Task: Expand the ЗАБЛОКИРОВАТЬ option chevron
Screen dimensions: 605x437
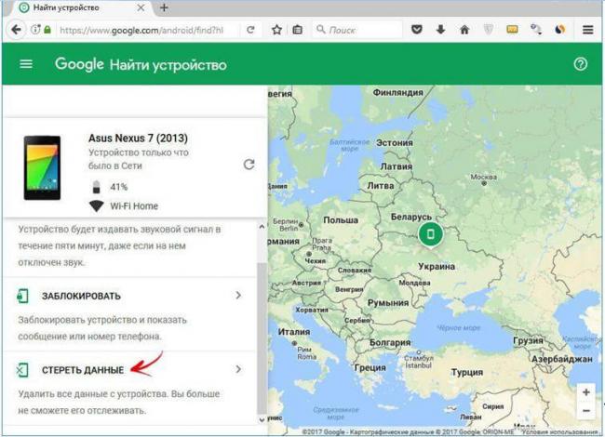Action: tap(238, 296)
